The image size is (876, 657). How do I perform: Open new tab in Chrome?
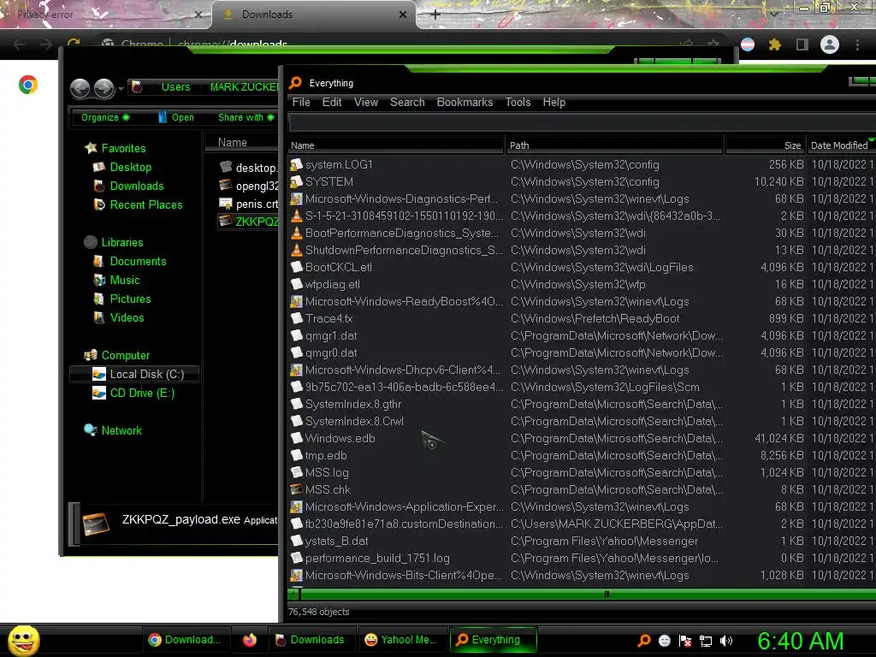point(435,15)
